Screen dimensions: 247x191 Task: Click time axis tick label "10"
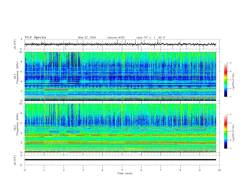click(219, 170)
